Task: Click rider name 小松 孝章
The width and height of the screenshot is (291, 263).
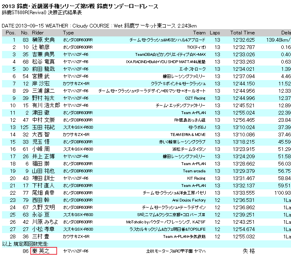Action: tap(43, 229)
